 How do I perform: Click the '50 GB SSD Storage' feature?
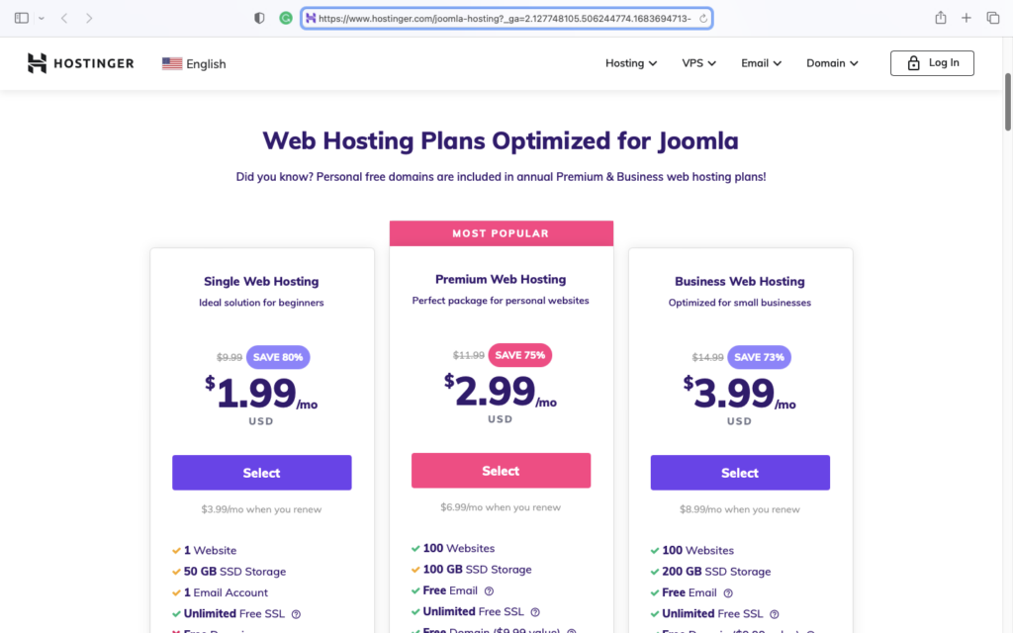click(x=234, y=572)
